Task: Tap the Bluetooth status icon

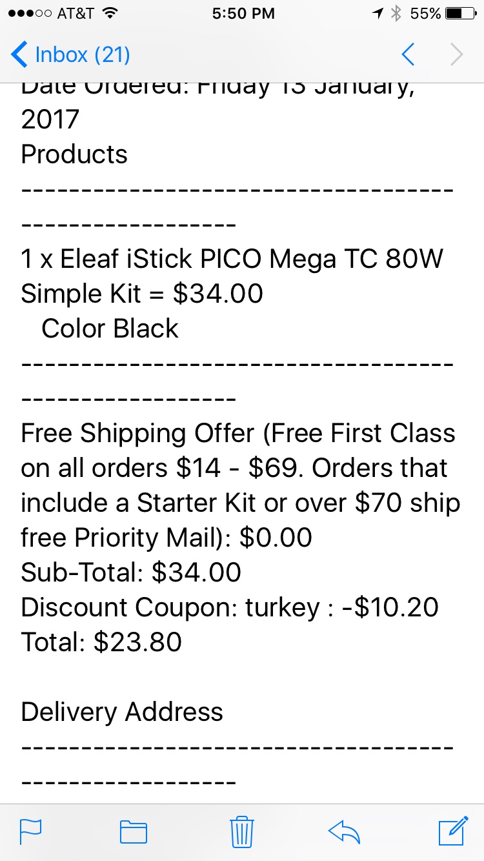Action: coord(397,13)
